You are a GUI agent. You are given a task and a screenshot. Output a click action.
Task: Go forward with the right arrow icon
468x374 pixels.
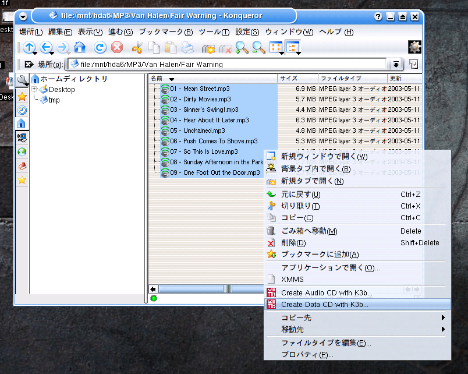[63, 47]
